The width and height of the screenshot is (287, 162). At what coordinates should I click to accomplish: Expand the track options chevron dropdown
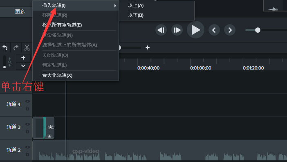click(x=23, y=66)
